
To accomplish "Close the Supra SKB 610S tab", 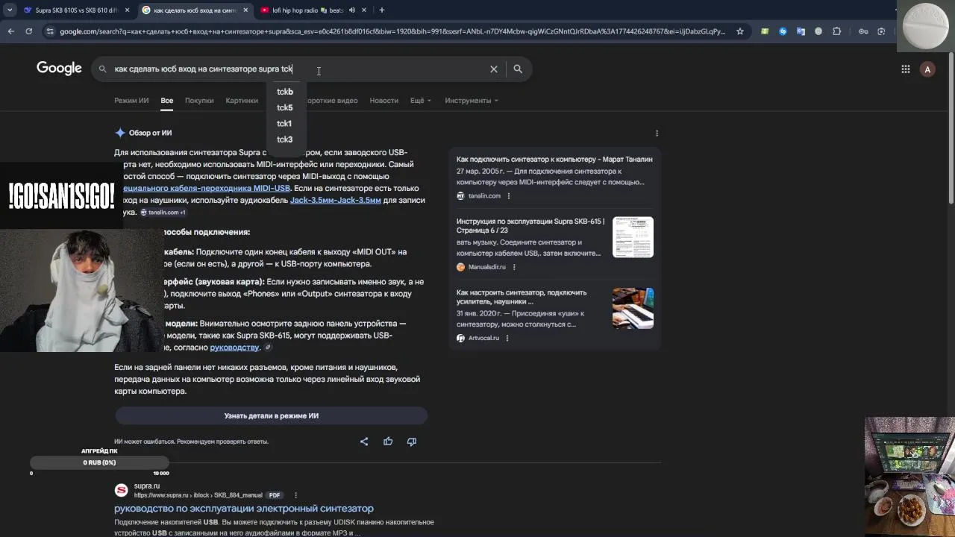I will (x=127, y=10).
